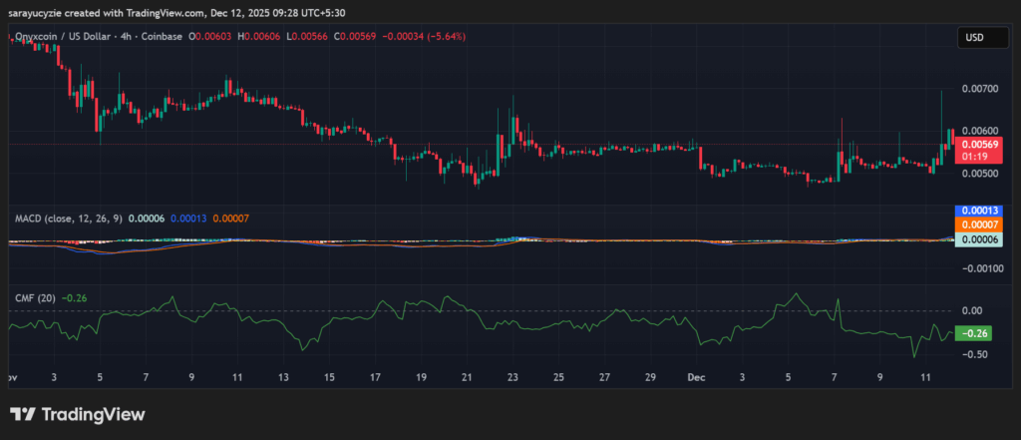The width and height of the screenshot is (1021, 440).
Task: Click the TradingView wordmark at bottom left
Action: point(92,414)
